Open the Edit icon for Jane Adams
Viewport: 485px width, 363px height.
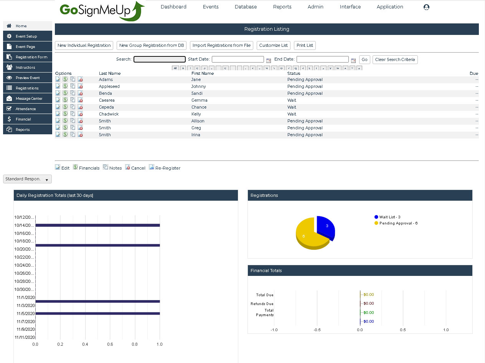point(58,79)
